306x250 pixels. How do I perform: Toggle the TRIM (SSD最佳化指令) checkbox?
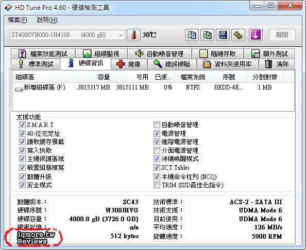157,185
